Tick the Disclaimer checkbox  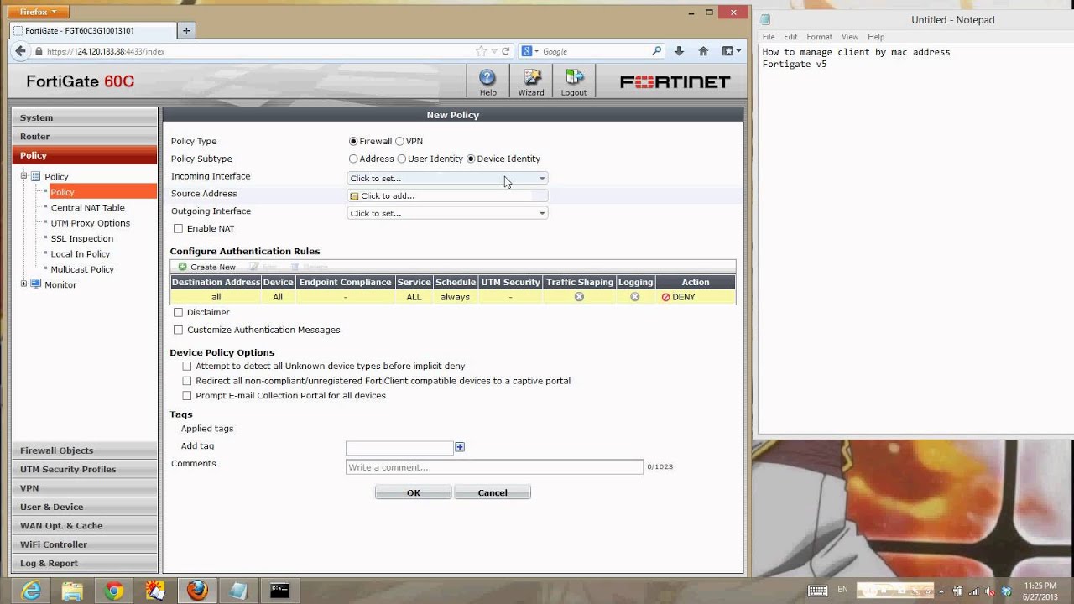178,312
